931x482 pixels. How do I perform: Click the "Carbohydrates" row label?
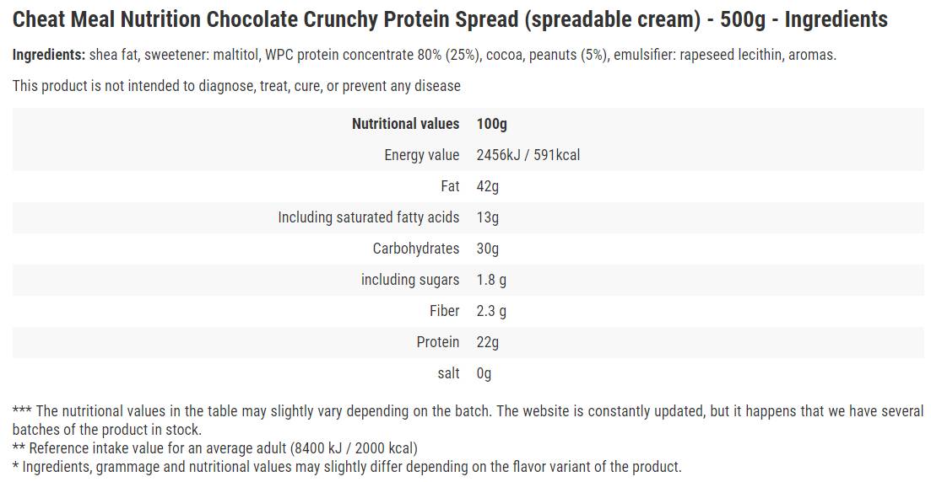click(x=415, y=249)
